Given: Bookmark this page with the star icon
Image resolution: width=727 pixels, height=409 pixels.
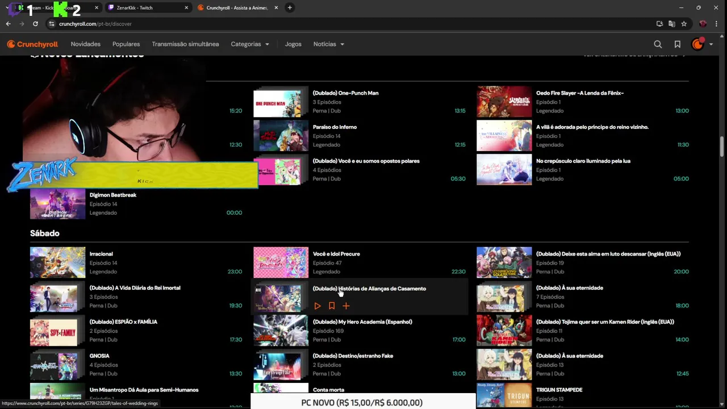Looking at the screenshot, I should pos(684,24).
